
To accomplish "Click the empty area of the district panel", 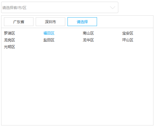I will pyautogui.click(x=77, y=86).
